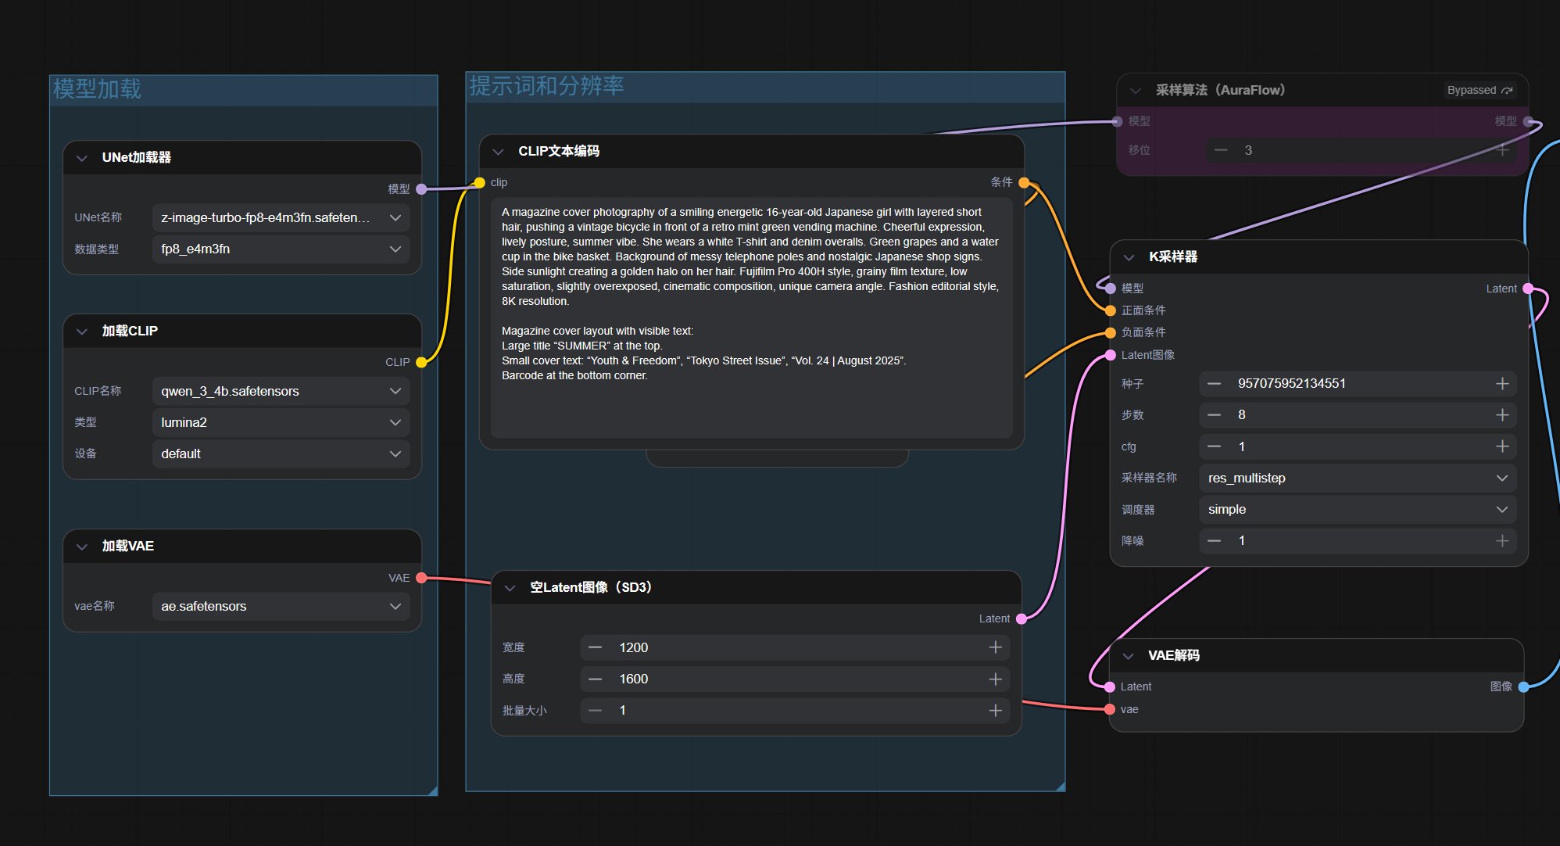Open the 采样器名称 res_multistep dropdown
The image size is (1560, 846).
click(1357, 478)
